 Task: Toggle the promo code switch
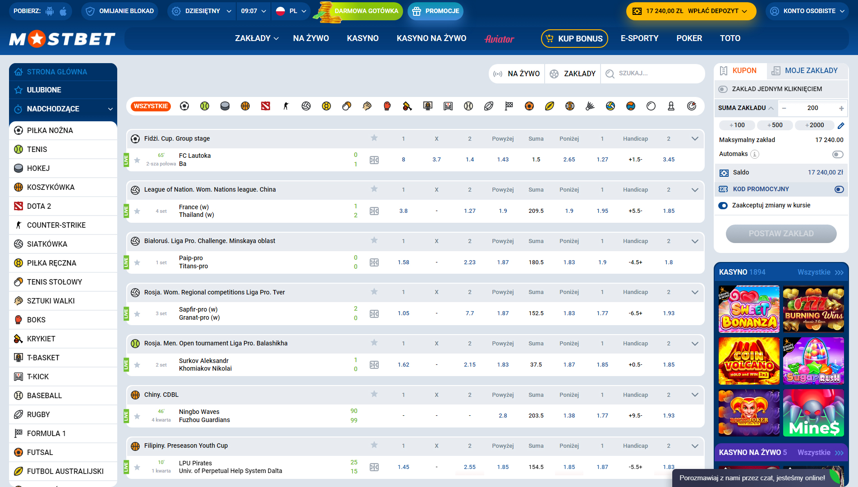839,189
